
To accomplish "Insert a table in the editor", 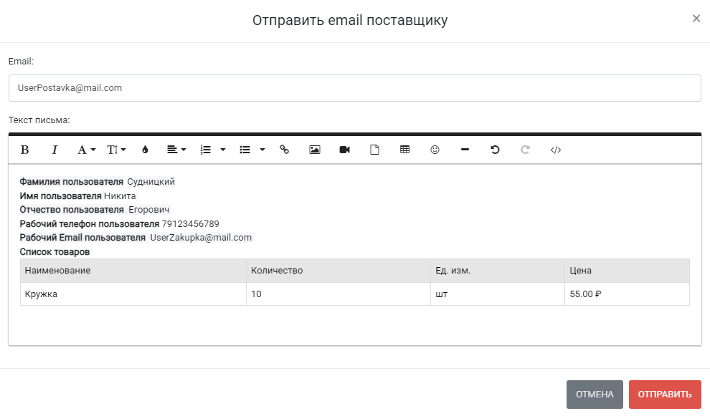I will click(404, 150).
